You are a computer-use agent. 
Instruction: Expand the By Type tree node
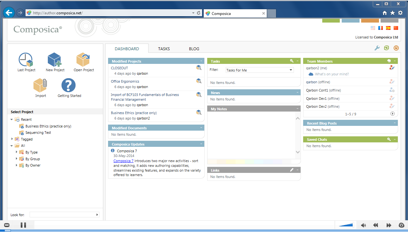pos(17,152)
